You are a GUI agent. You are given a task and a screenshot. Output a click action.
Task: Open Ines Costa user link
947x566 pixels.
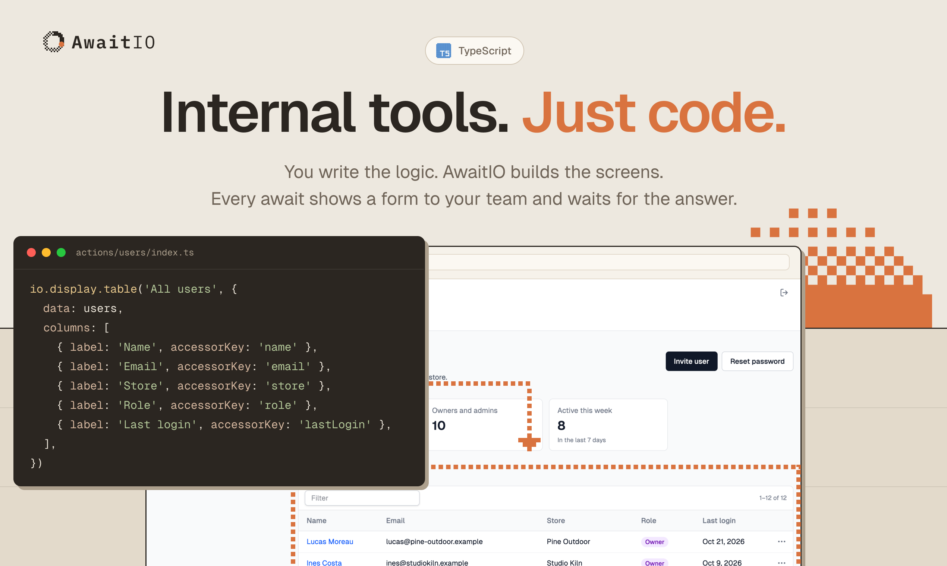click(x=324, y=563)
